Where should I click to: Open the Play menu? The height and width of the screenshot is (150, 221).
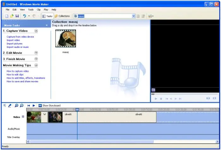point(46,9)
